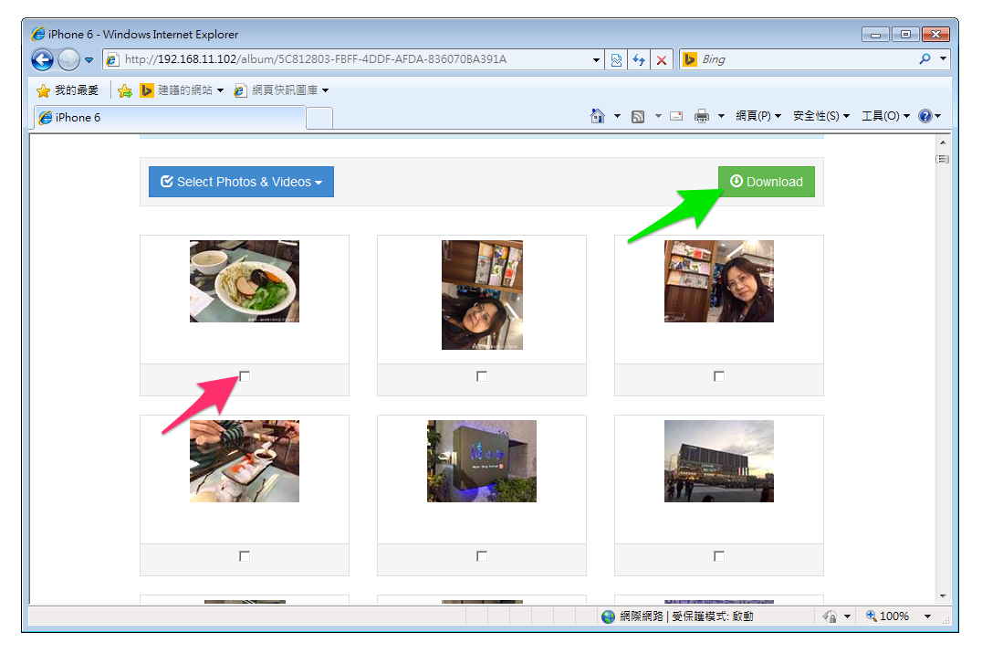Click the scrollbar up arrow
Viewport: 982px width, 653px height.
[943, 142]
